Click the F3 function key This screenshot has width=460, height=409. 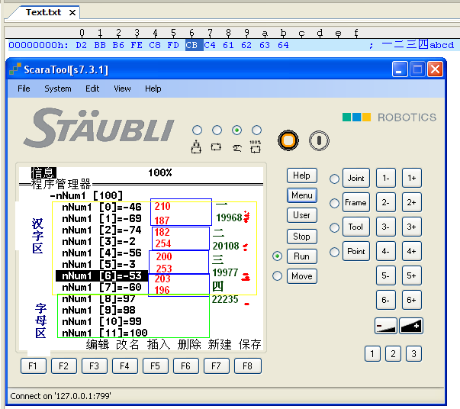(x=94, y=366)
